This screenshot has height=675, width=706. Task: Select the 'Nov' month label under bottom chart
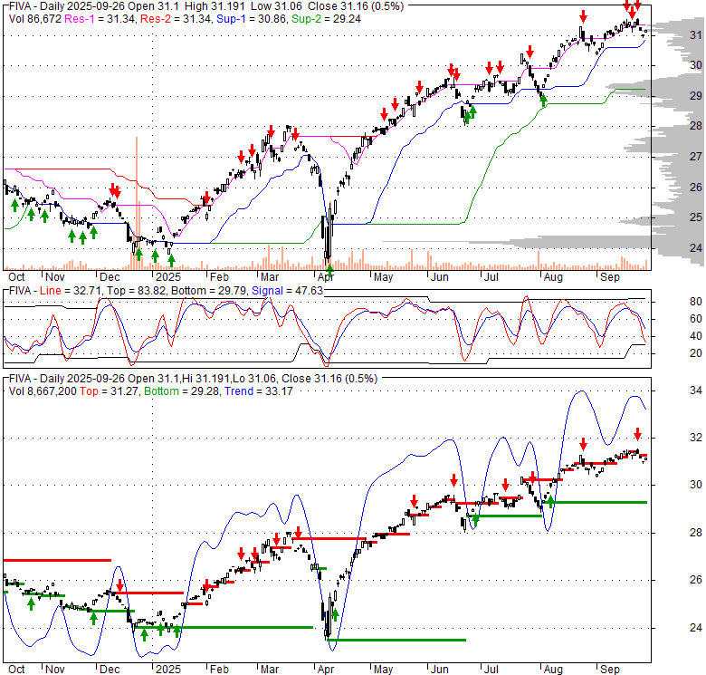(x=55, y=670)
